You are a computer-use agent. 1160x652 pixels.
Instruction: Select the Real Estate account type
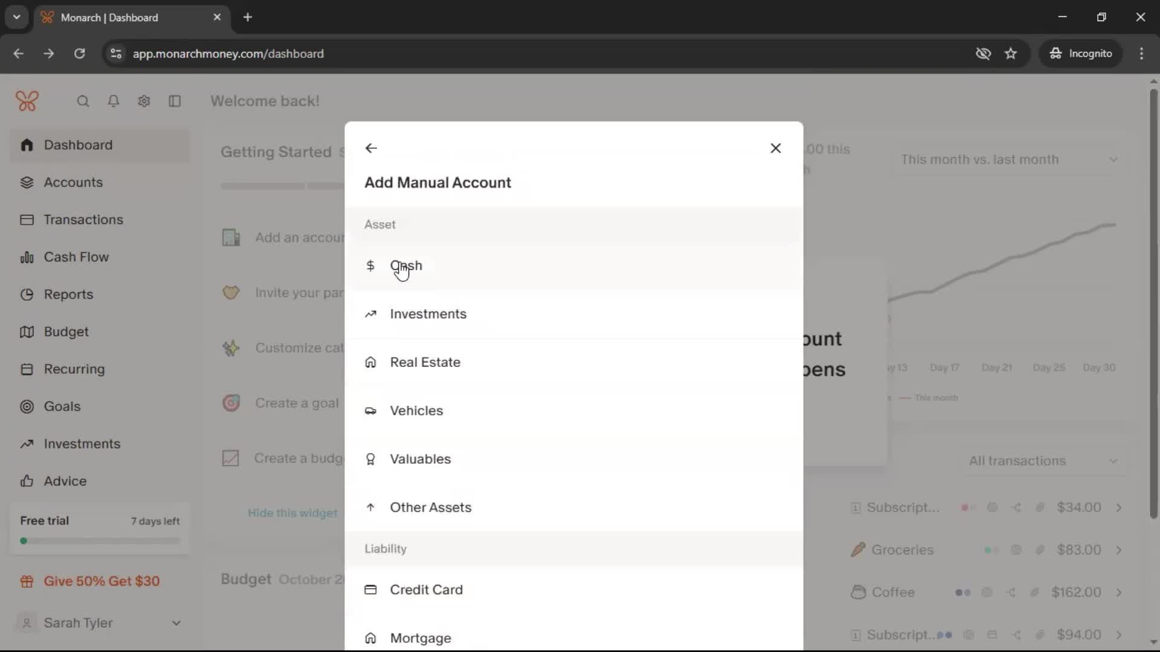(x=425, y=362)
